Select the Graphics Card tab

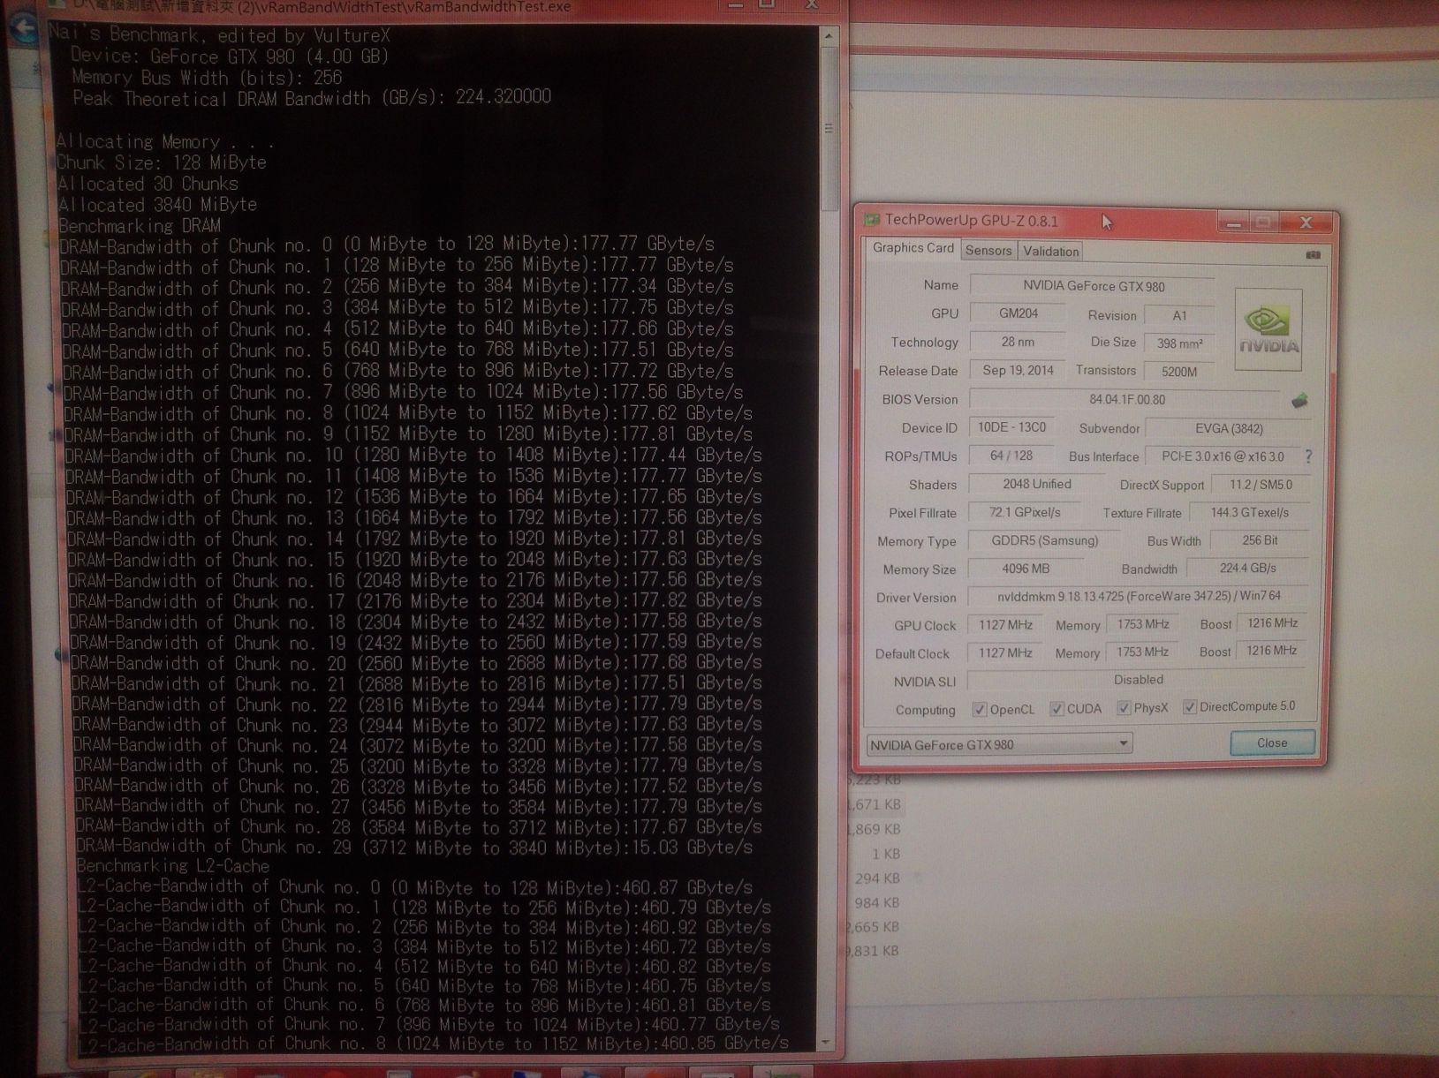tap(913, 248)
